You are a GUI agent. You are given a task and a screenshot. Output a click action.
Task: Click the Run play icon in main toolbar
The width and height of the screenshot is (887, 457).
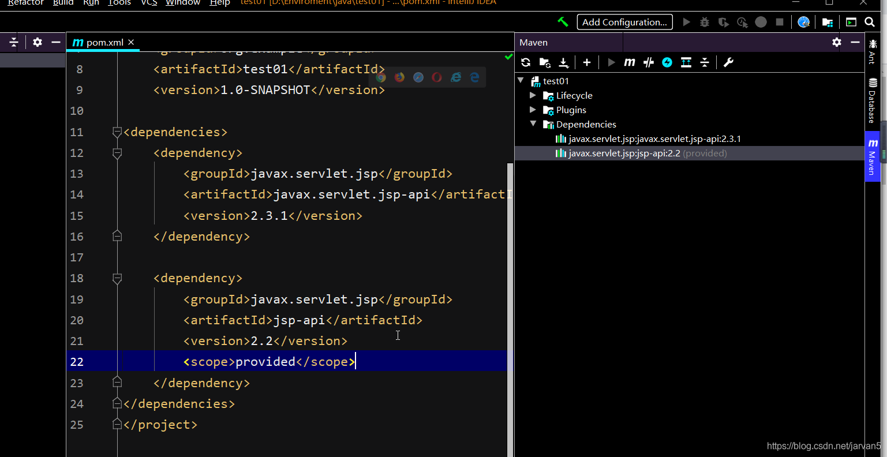(x=686, y=22)
